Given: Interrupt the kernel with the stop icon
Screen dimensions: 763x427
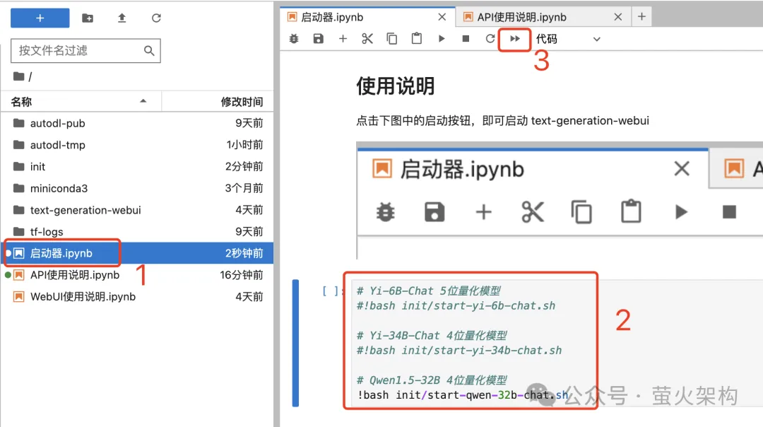Looking at the screenshot, I should point(466,39).
